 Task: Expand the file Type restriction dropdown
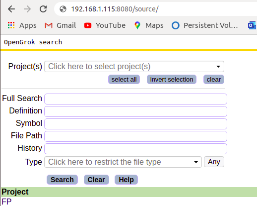[x=123, y=162]
